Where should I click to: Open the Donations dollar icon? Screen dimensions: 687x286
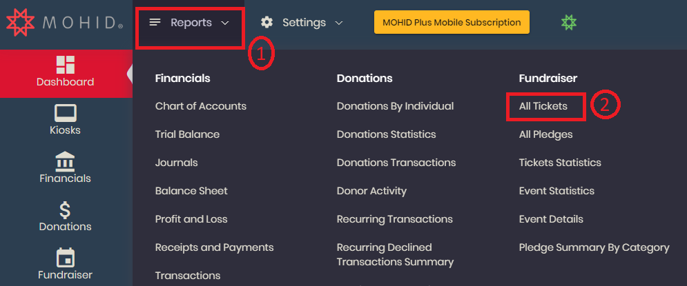pyautogui.click(x=65, y=210)
